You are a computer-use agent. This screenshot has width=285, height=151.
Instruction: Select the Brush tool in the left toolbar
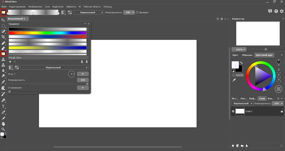click(x=3, y=43)
